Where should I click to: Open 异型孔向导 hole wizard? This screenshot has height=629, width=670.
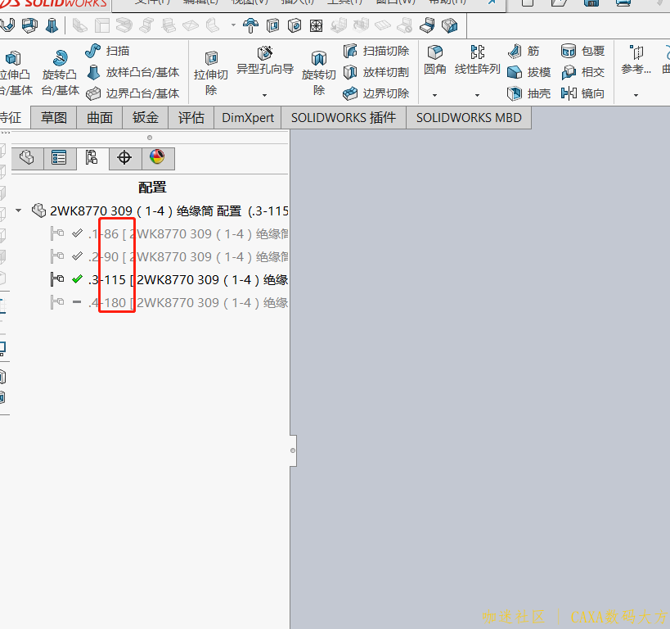(265, 61)
